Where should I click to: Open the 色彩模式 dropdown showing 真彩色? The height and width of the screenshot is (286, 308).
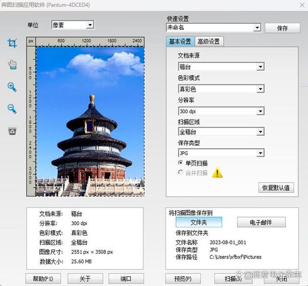coord(221,89)
